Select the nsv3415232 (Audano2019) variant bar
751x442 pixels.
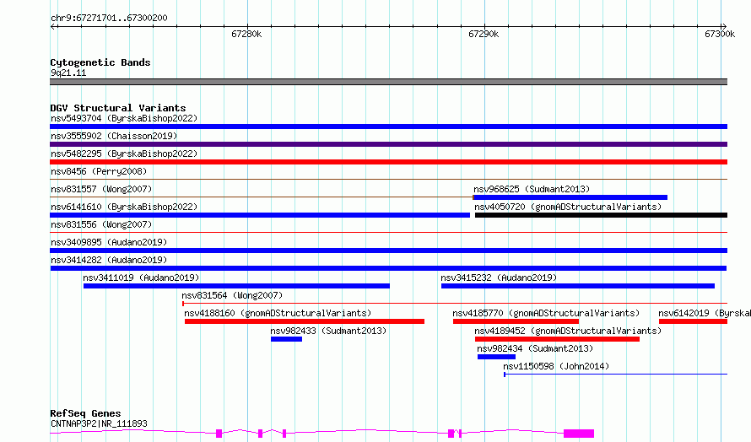click(x=578, y=286)
